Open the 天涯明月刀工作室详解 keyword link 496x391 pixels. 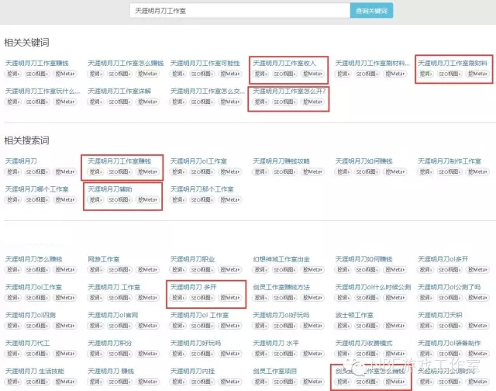coord(119,91)
